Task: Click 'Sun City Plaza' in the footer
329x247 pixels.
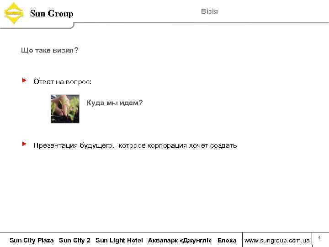Action: point(32,240)
